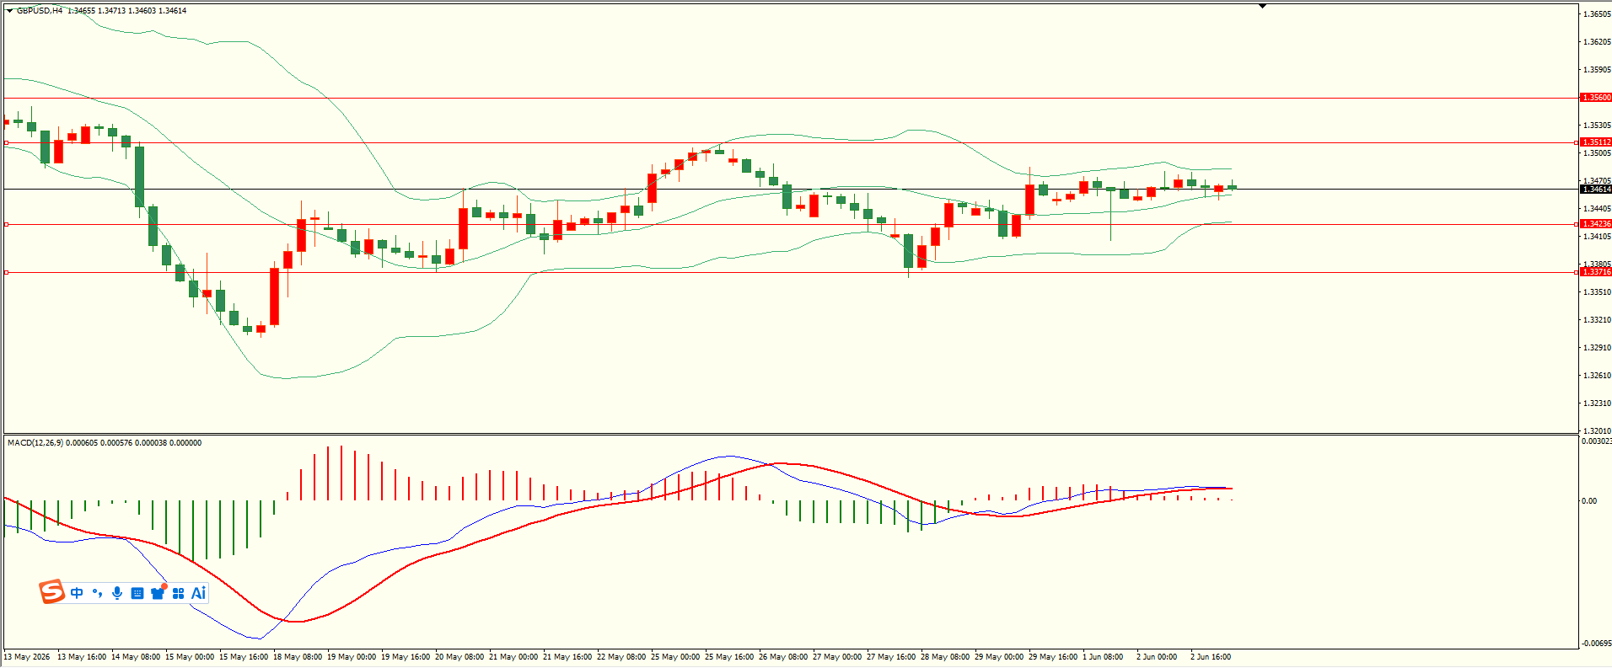Launch the IME Ai assistant
Viewport: 1612px width, 668px height.
click(198, 593)
